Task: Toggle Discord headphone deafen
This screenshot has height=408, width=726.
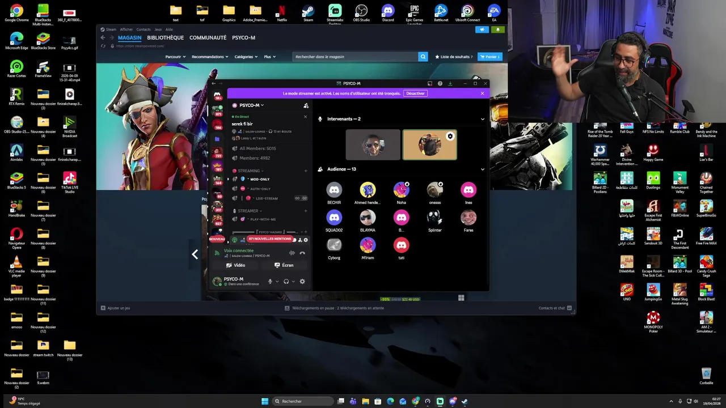Action: click(286, 282)
